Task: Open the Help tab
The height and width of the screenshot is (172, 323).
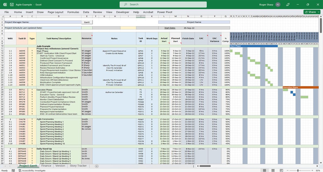Action: [x=136, y=12]
